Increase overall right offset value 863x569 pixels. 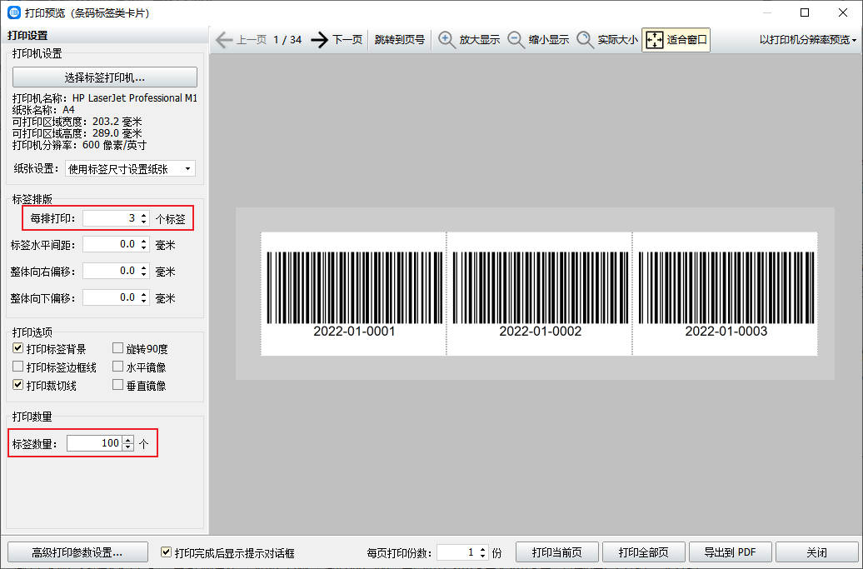(x=143, y=267)
